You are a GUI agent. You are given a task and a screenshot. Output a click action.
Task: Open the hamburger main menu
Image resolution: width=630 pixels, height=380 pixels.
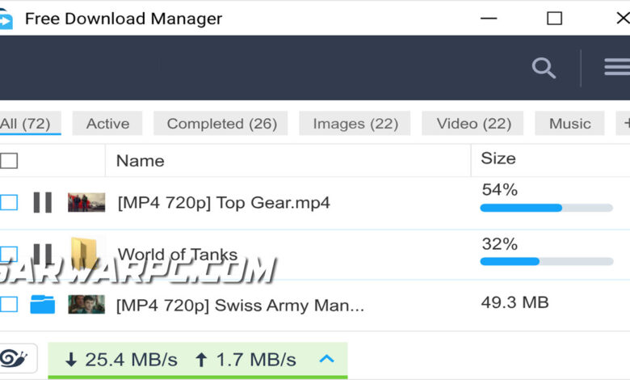pyautogui.click(x=618, y=67)
